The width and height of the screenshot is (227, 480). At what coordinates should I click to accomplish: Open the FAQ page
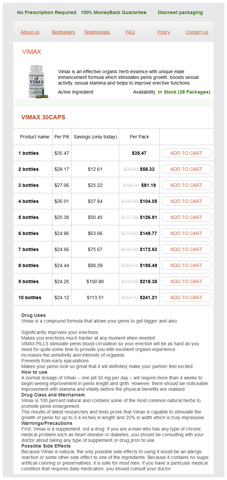click(130, 32)
